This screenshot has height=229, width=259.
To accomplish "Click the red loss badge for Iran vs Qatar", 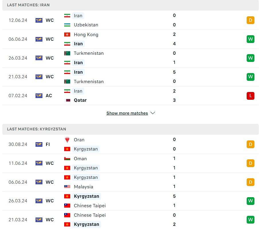I will tap(250, 96).
